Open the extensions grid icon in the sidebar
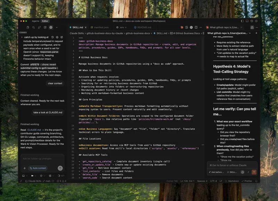The image size is (278, 201). (x=45, y=27)
